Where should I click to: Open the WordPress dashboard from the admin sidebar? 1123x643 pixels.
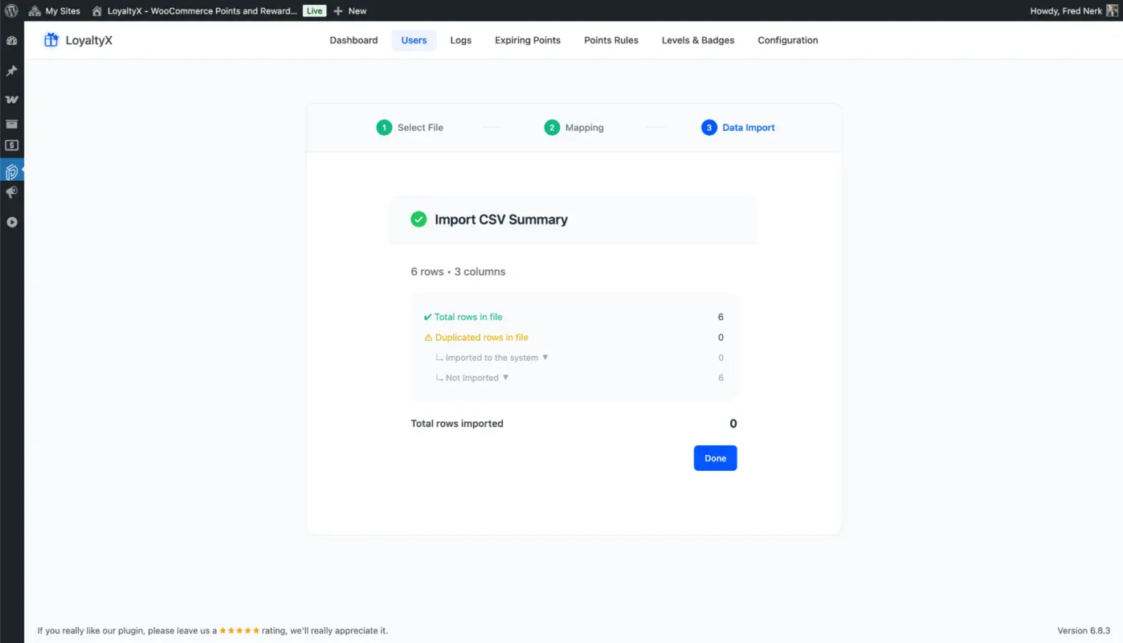pyautogui.click(x=11, y=39)
